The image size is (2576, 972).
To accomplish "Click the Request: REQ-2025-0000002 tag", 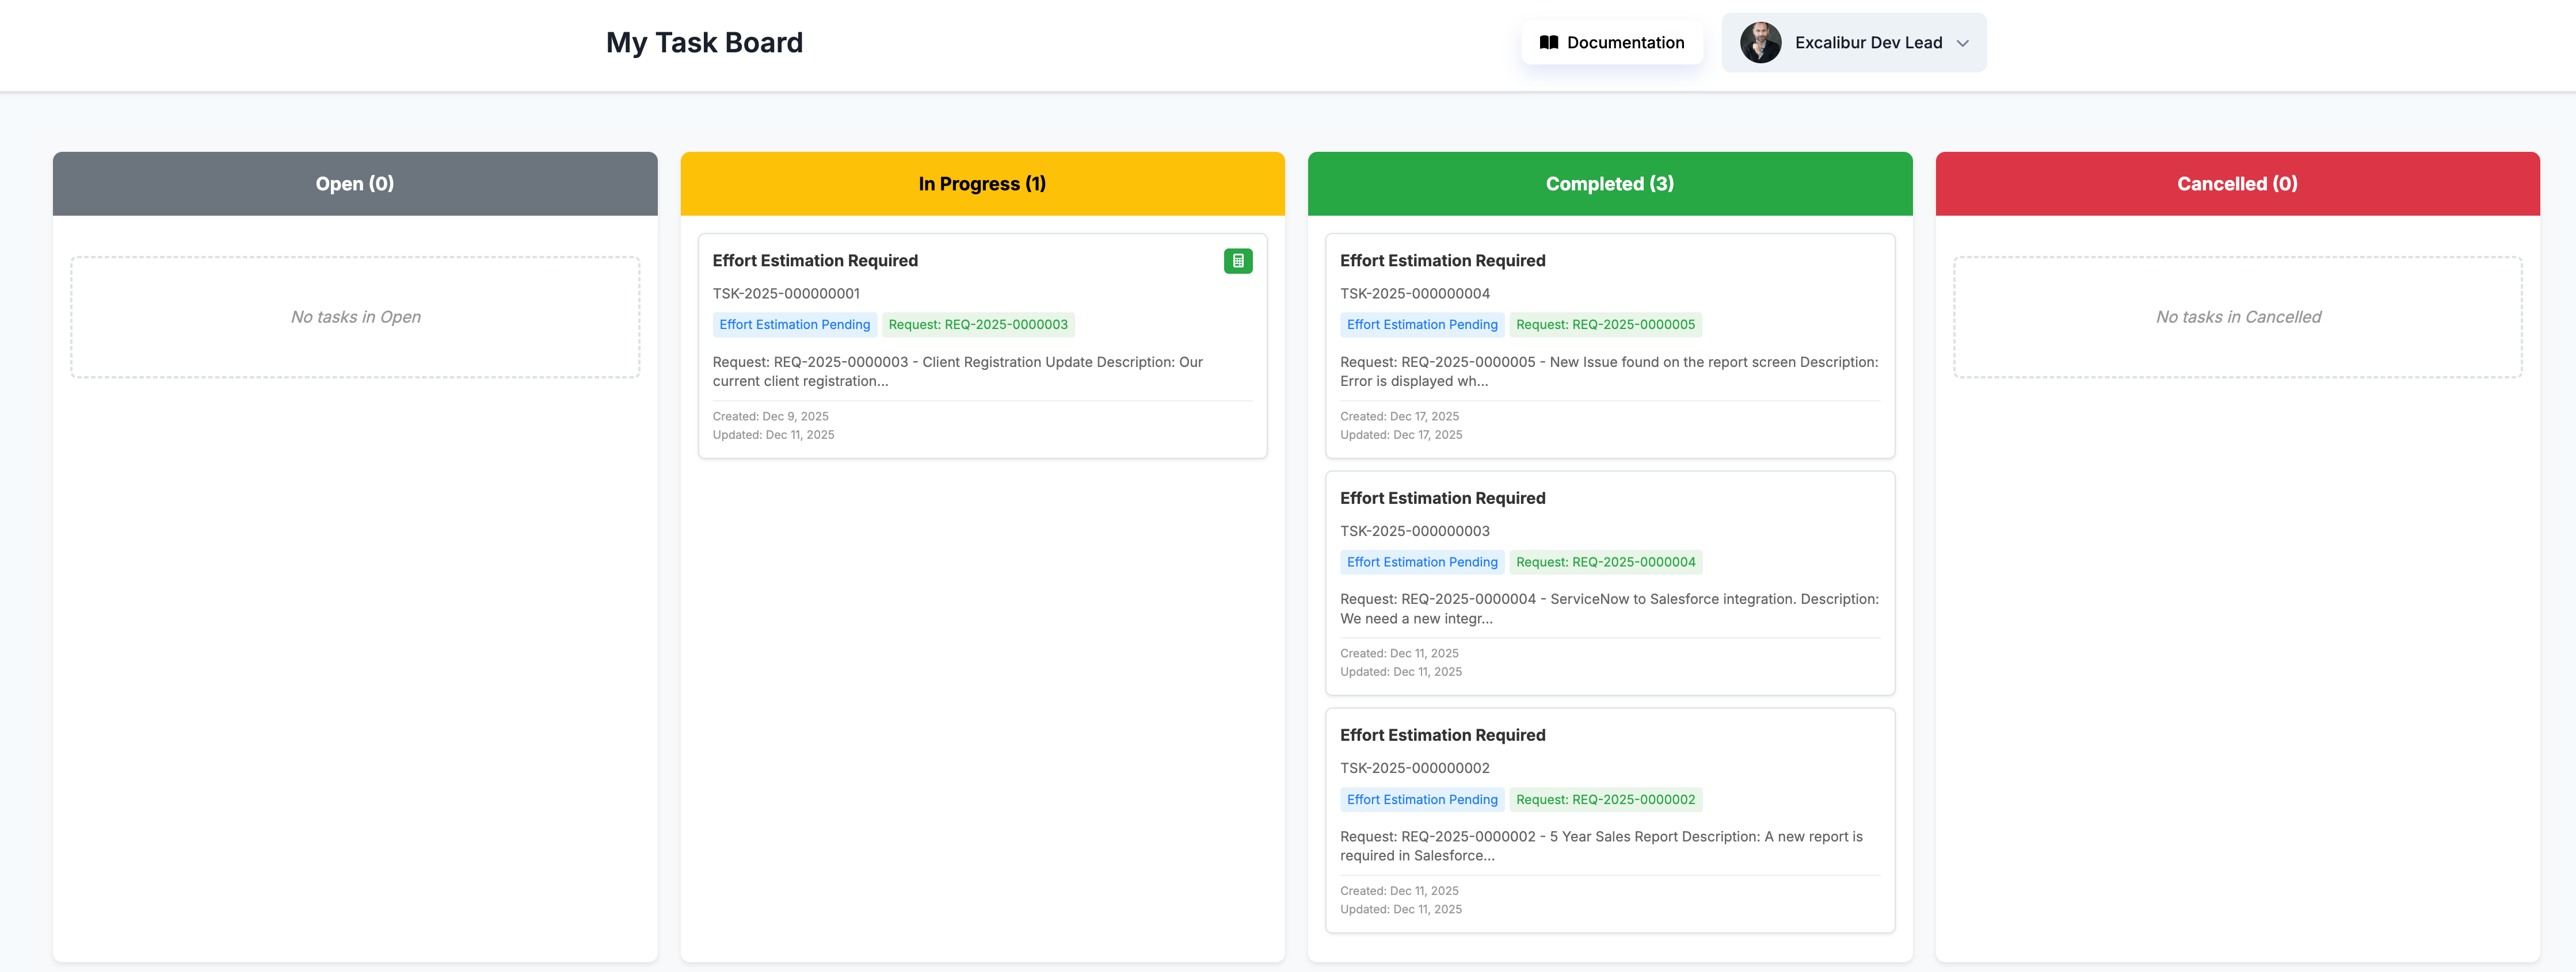I will tap(1605, 799).
